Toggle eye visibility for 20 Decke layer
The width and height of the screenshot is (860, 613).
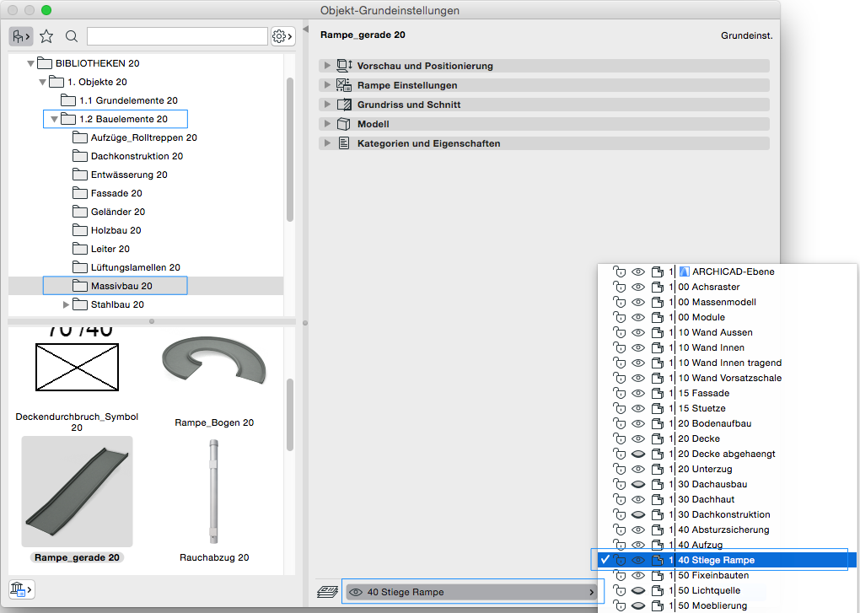pyautogui.click(x=638, y=439)
